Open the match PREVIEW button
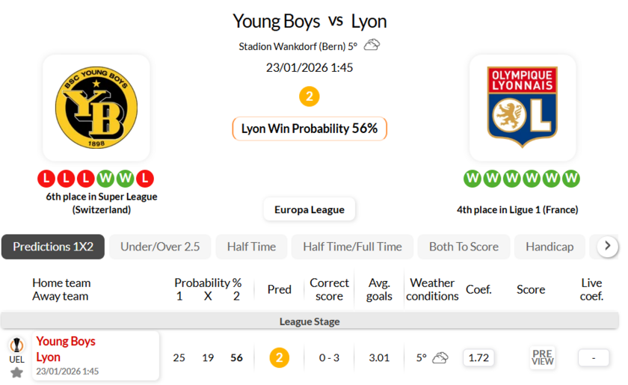 [542, 357]
